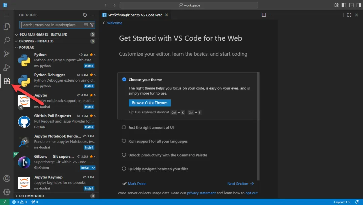The height and width of the screenshot is (205, 363).
Task: Open the Run and Debug view
Action: click(x=7, y=68)
